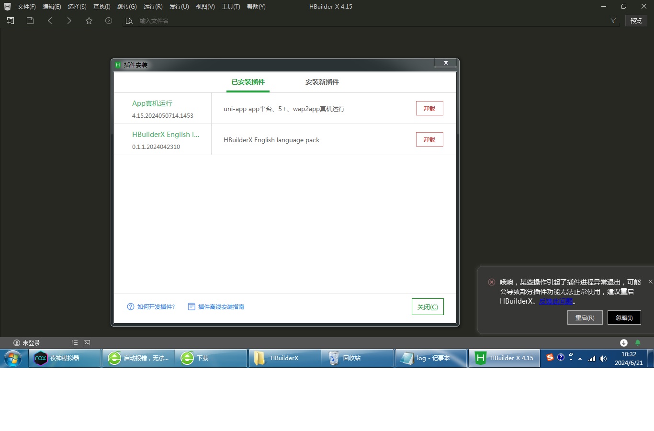Click the file search icon in toolbar
654x431 pixels.
click(x=129, y=21)
